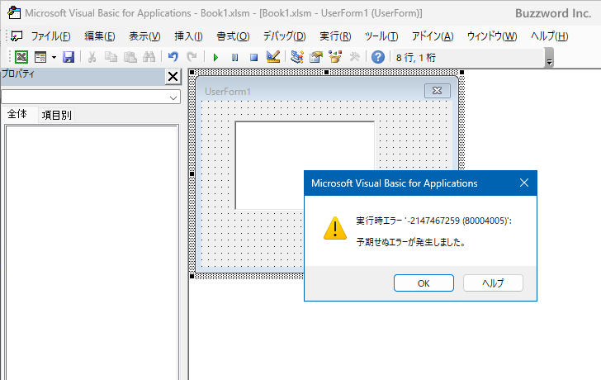601x380 pixels.
Task: Click the empty properties list area
Action: tap(92, 252)
